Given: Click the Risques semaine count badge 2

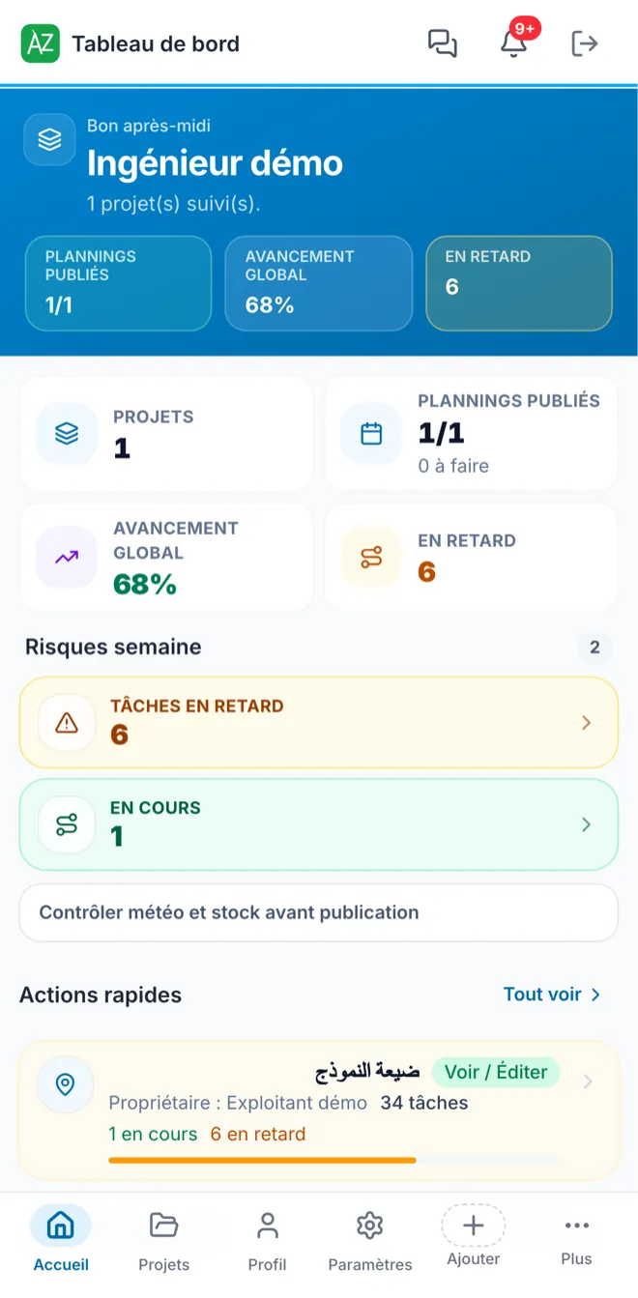Looking at the screenshot, I should click(x=594, y=648).
